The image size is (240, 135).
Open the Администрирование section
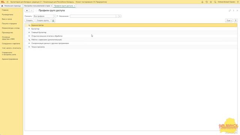[x=10, y=59]
